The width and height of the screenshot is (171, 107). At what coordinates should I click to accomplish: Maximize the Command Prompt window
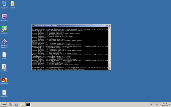click(x=107, y=26)
